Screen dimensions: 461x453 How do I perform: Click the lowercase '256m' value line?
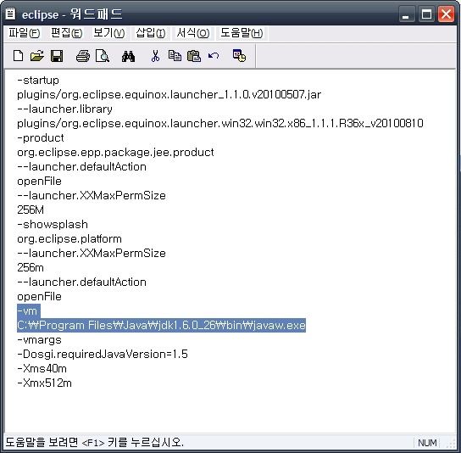(31, 267)
